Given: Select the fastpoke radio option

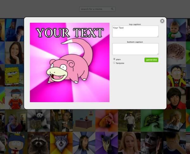Looking at the screenshot, I should (x=114, y=63).
